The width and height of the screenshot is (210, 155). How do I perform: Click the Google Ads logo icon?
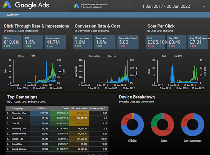pyautogui.click(x=7, y=5)
